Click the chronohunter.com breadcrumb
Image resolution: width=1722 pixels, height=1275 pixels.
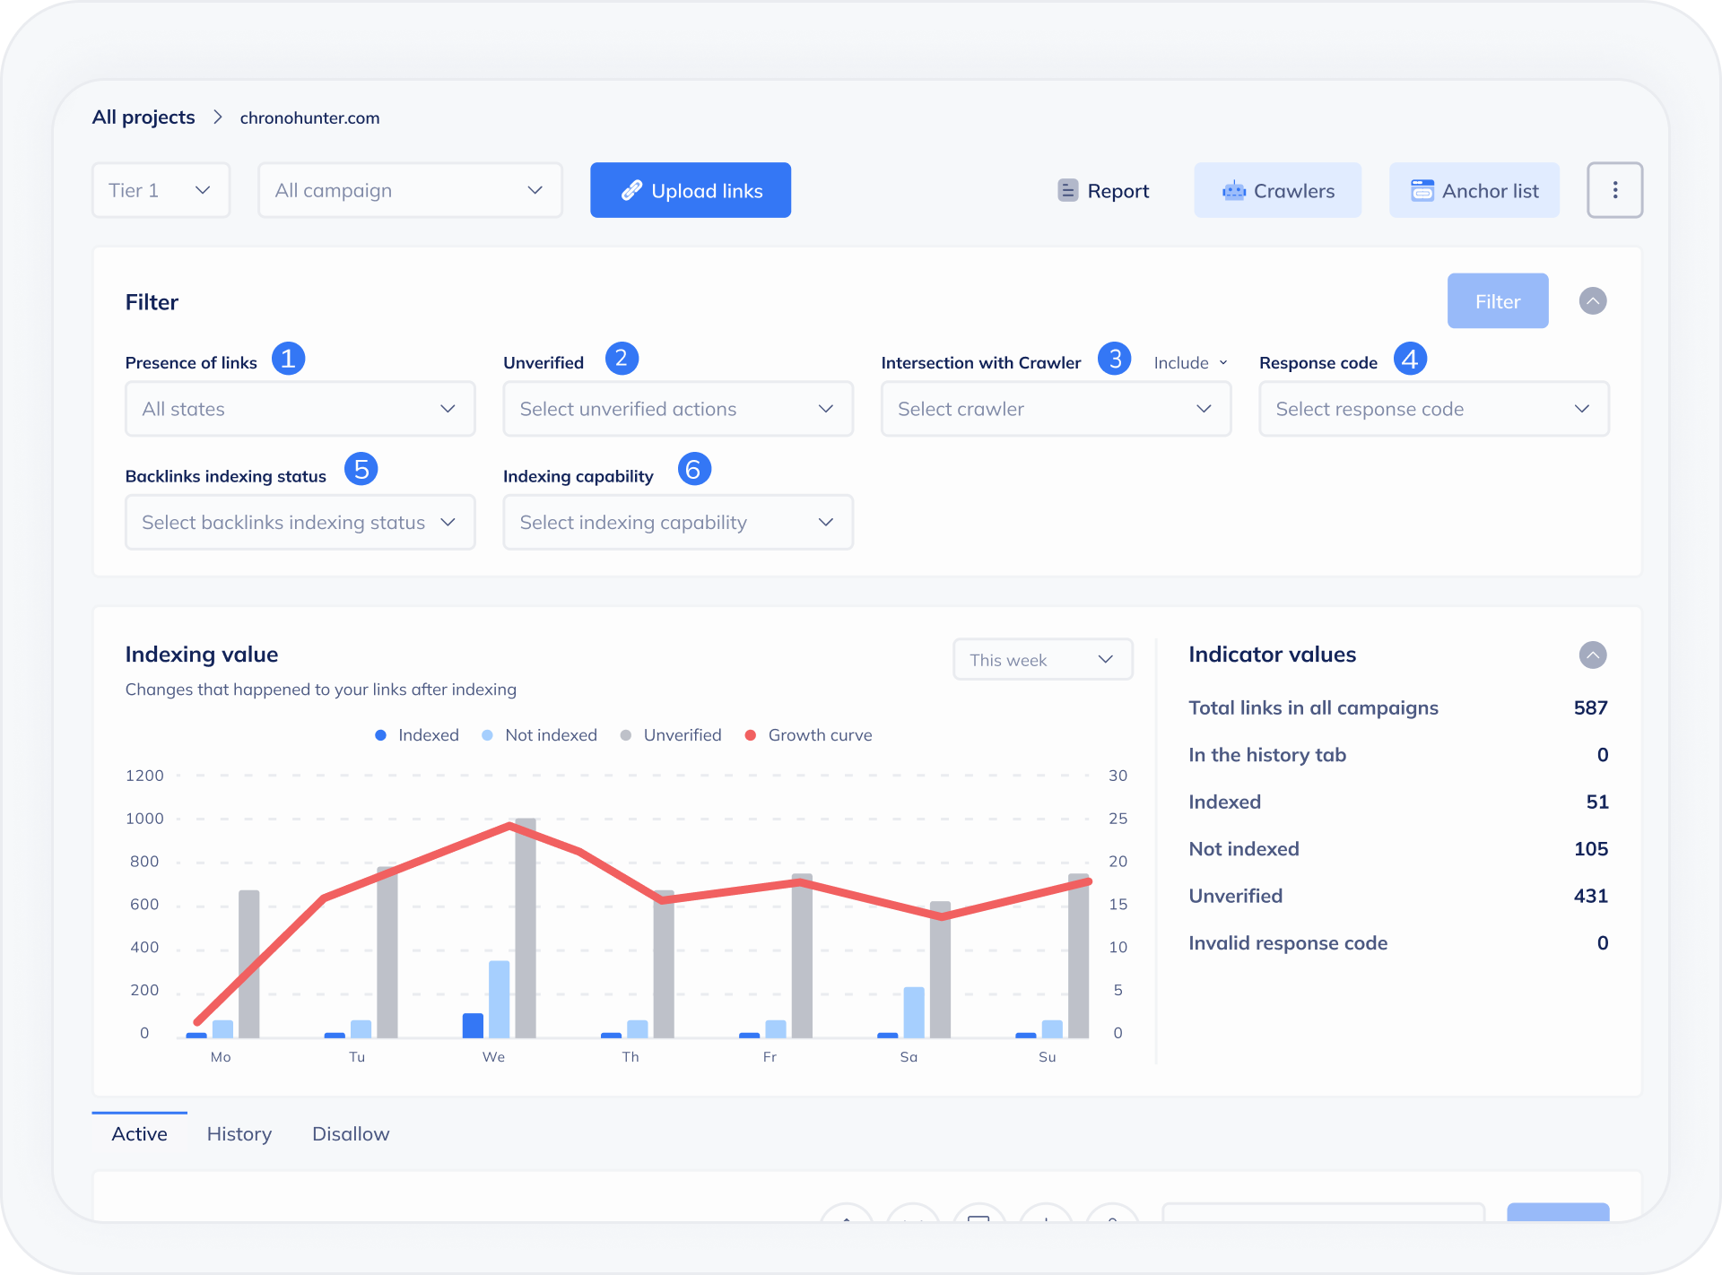309,118
